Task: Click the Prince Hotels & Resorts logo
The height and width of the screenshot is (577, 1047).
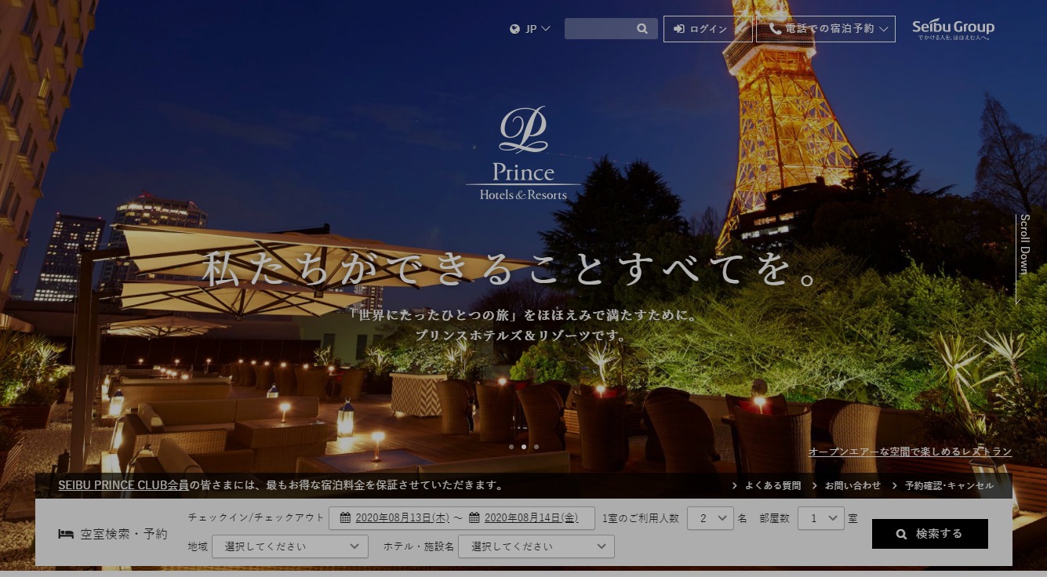Action: coord(523,154)
